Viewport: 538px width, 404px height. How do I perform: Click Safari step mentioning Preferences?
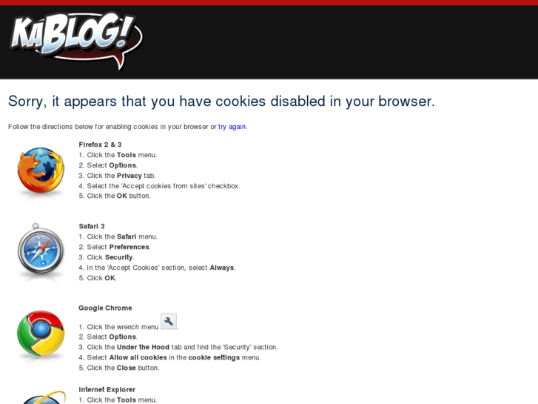tap(115, 247)
